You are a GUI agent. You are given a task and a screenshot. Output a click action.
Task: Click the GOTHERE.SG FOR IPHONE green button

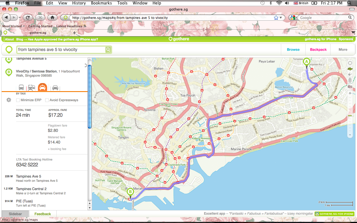[x=334, y=214]
